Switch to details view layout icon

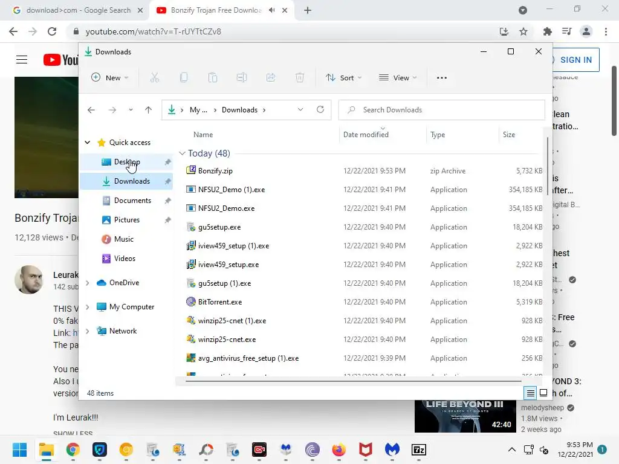[x=531, y=393]
